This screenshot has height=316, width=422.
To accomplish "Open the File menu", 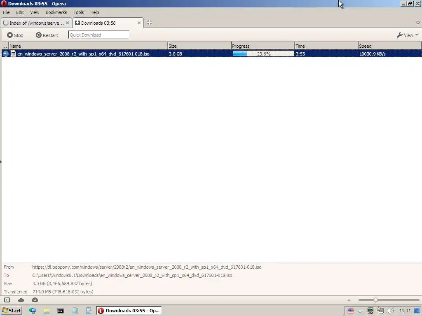I will (x=6, y=12).
